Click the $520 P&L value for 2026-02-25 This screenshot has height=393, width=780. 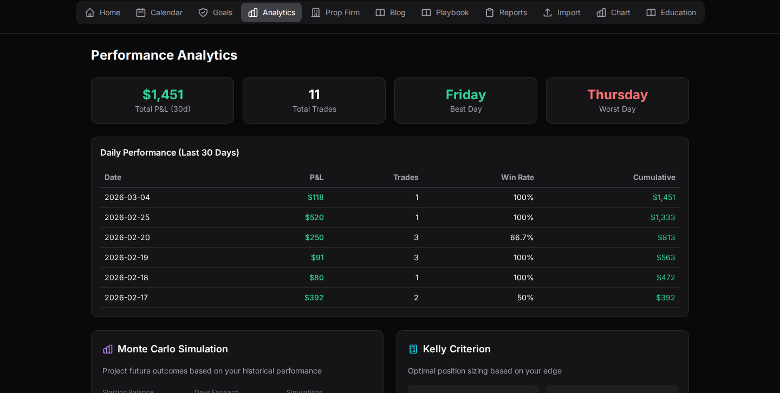click(x=315, y=217)
